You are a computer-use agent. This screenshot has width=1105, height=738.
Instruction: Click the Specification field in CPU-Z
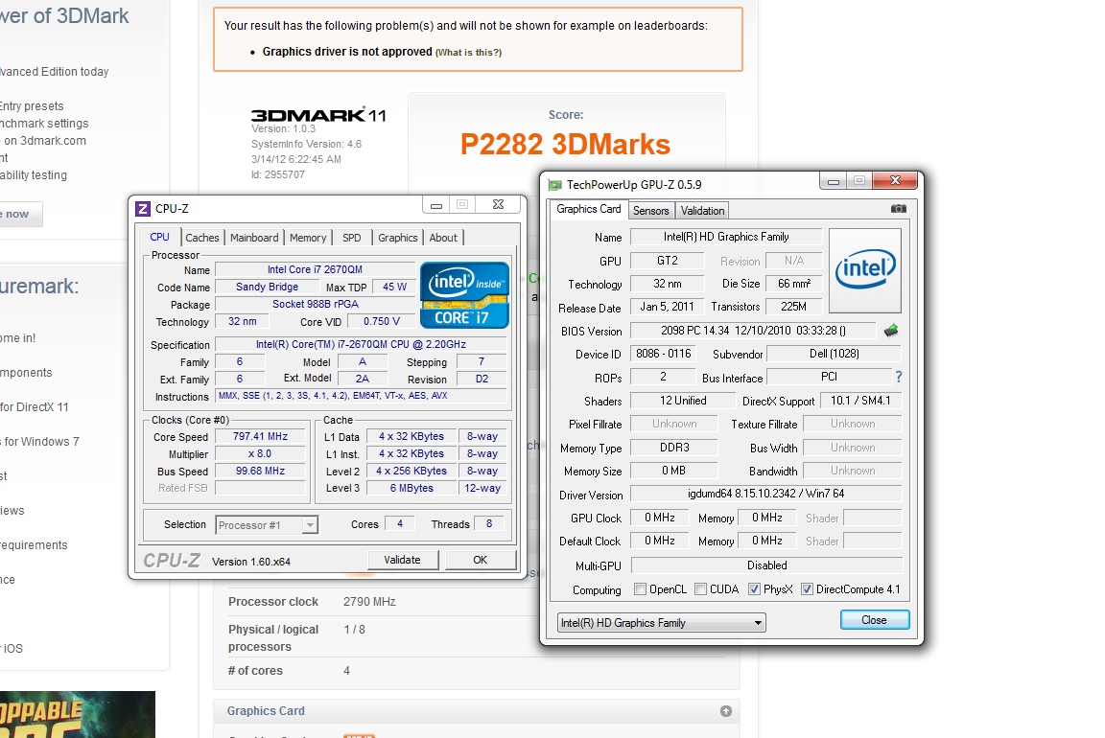361,344
